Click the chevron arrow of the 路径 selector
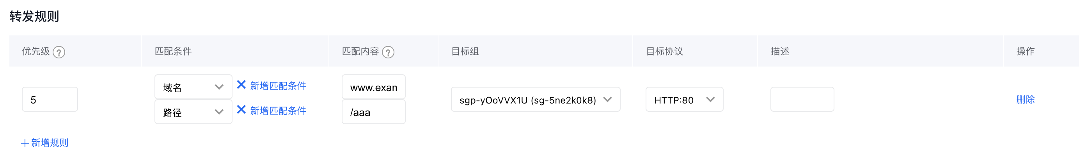The image size is (1079, 165). [219, 112]
